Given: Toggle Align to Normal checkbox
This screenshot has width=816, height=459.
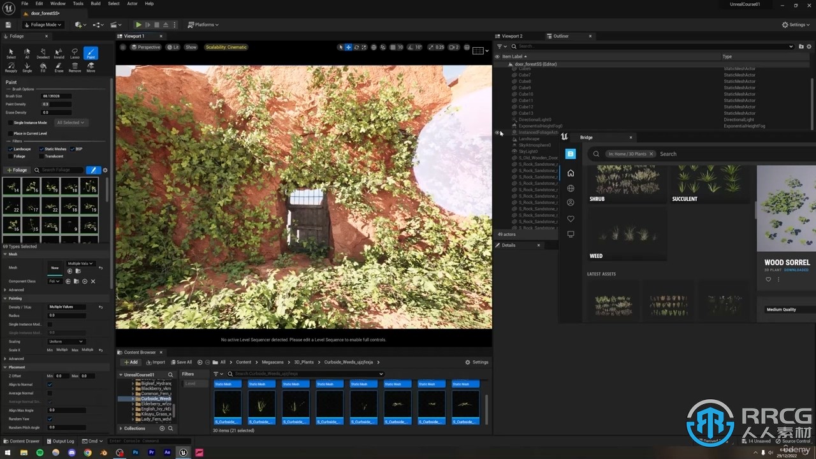Looking at the screenshot, I should (x=50, y=384).
